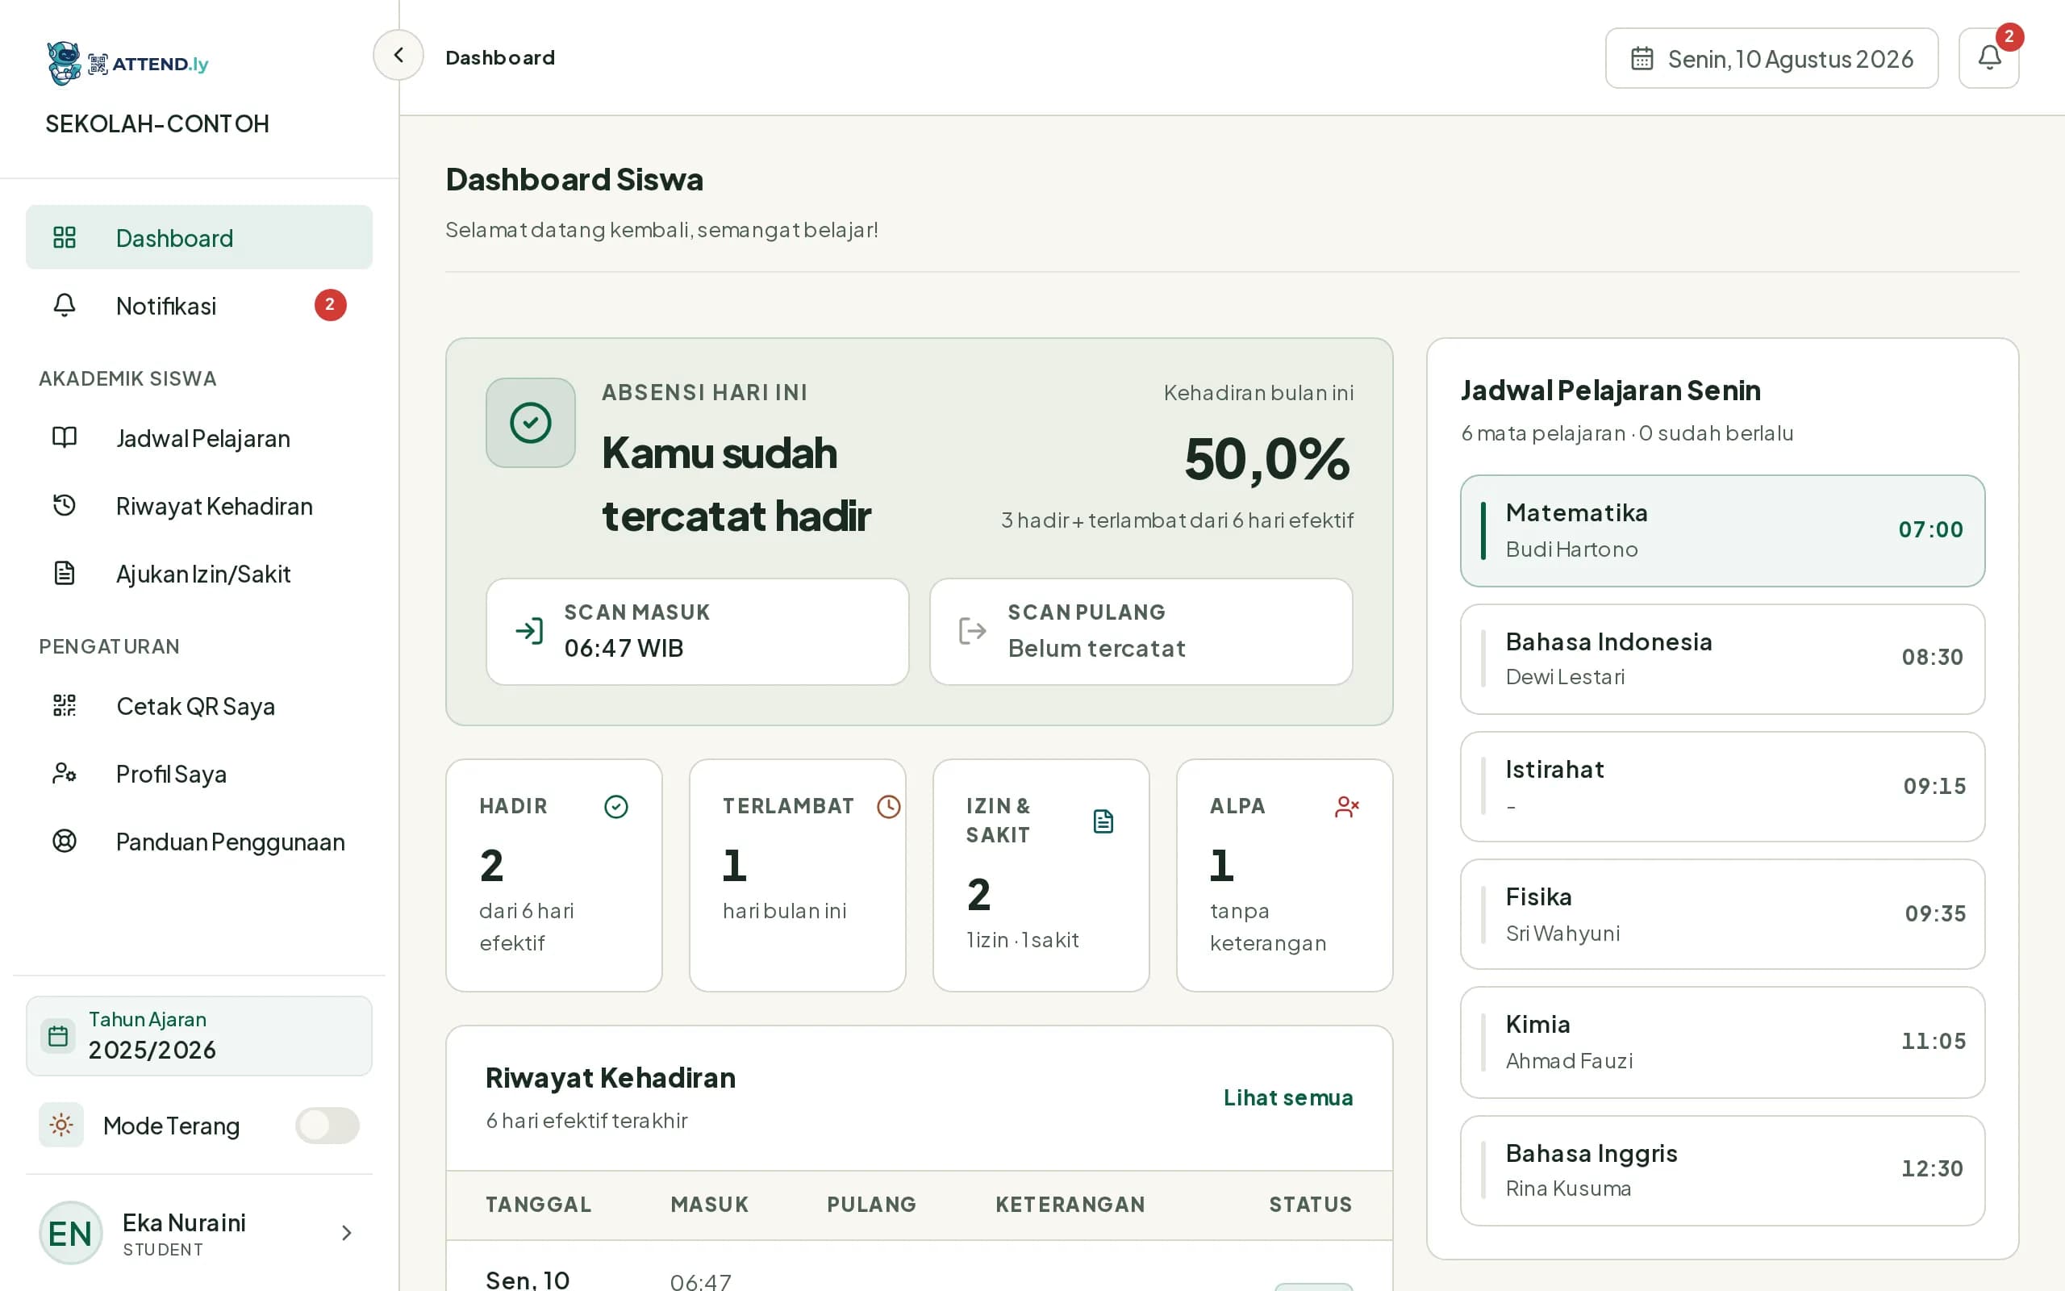
Task: Open the date selector showing Senin, 10 Agustus 2026
Action: point(1771,58)
